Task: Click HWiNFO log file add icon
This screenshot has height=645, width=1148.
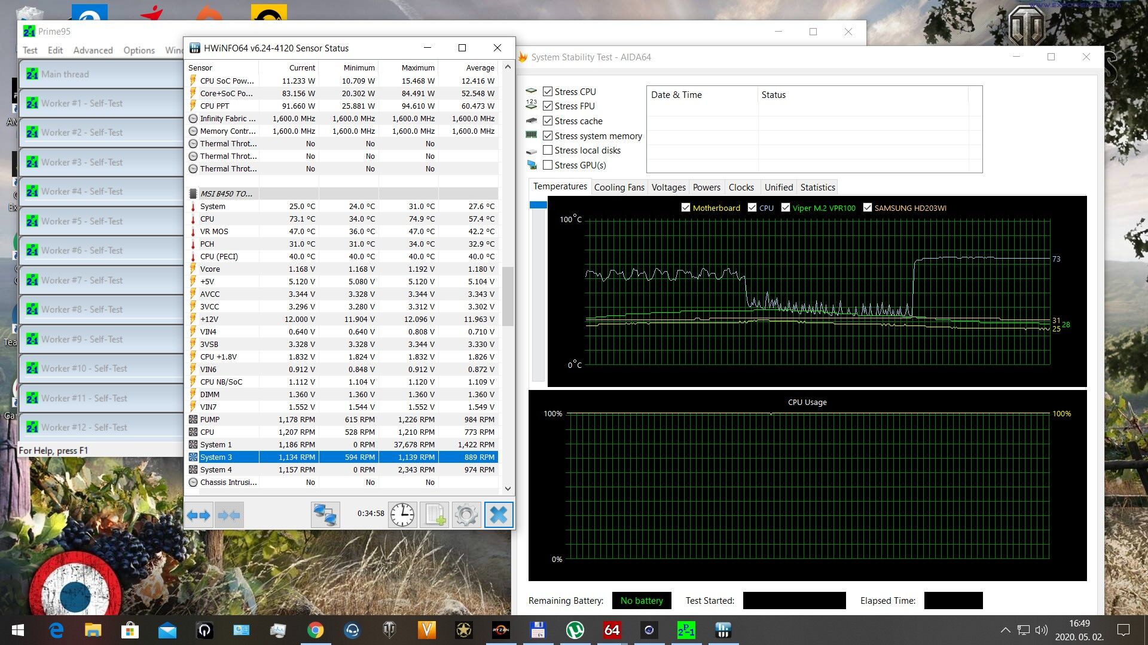Action: pyautogui.click(x=434, y=515)
